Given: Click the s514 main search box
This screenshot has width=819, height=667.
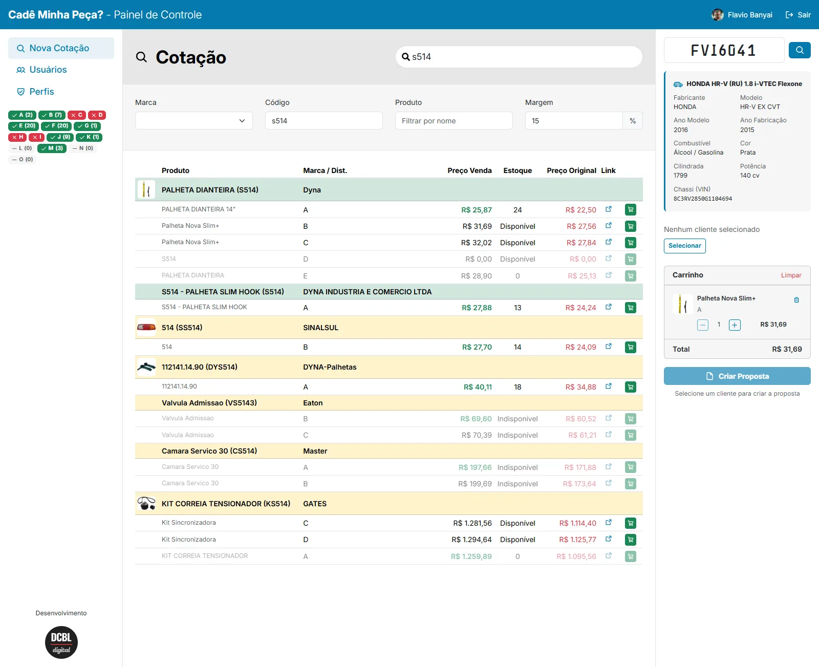Looking at the screenshot, I should (x=519, y=57).
